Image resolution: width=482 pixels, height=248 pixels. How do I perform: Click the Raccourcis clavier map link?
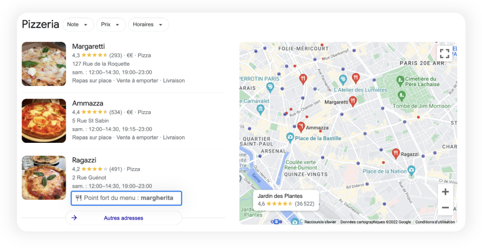[320, 222]
